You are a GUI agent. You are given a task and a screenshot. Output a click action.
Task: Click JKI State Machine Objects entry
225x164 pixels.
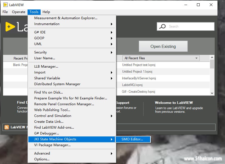(72, 139)
